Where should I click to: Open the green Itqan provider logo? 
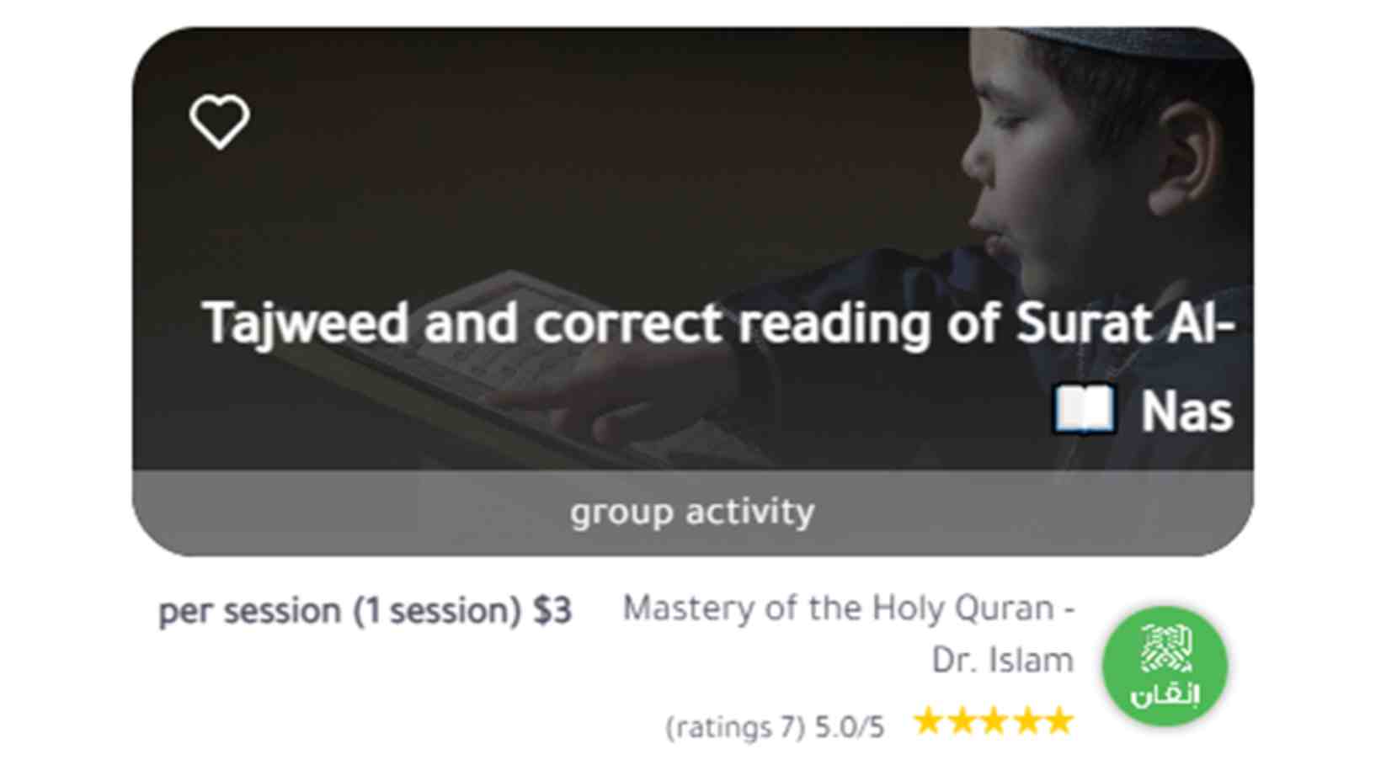coord(1165,665)
